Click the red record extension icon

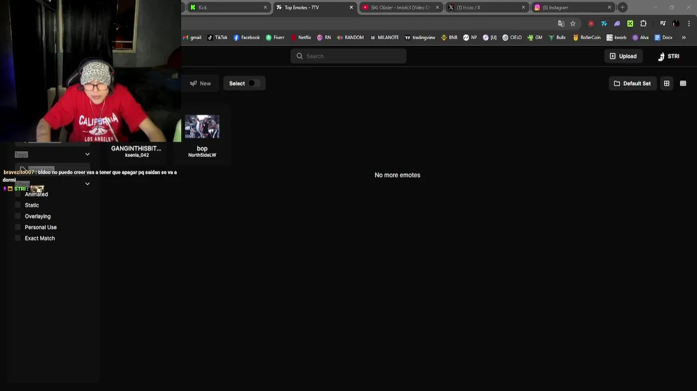[591, 23]
